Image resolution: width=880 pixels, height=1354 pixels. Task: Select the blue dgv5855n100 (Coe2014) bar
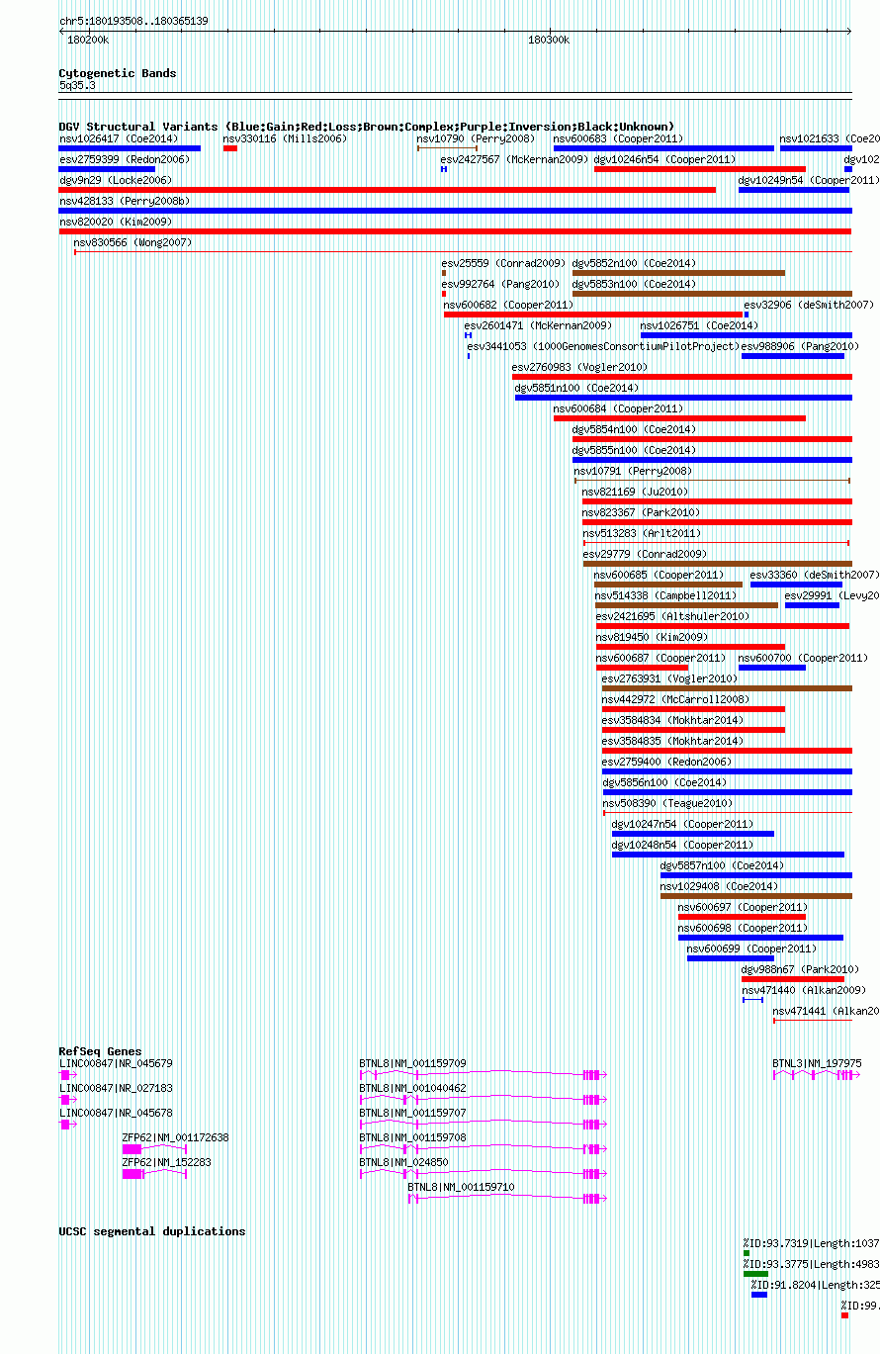point(712,460)
